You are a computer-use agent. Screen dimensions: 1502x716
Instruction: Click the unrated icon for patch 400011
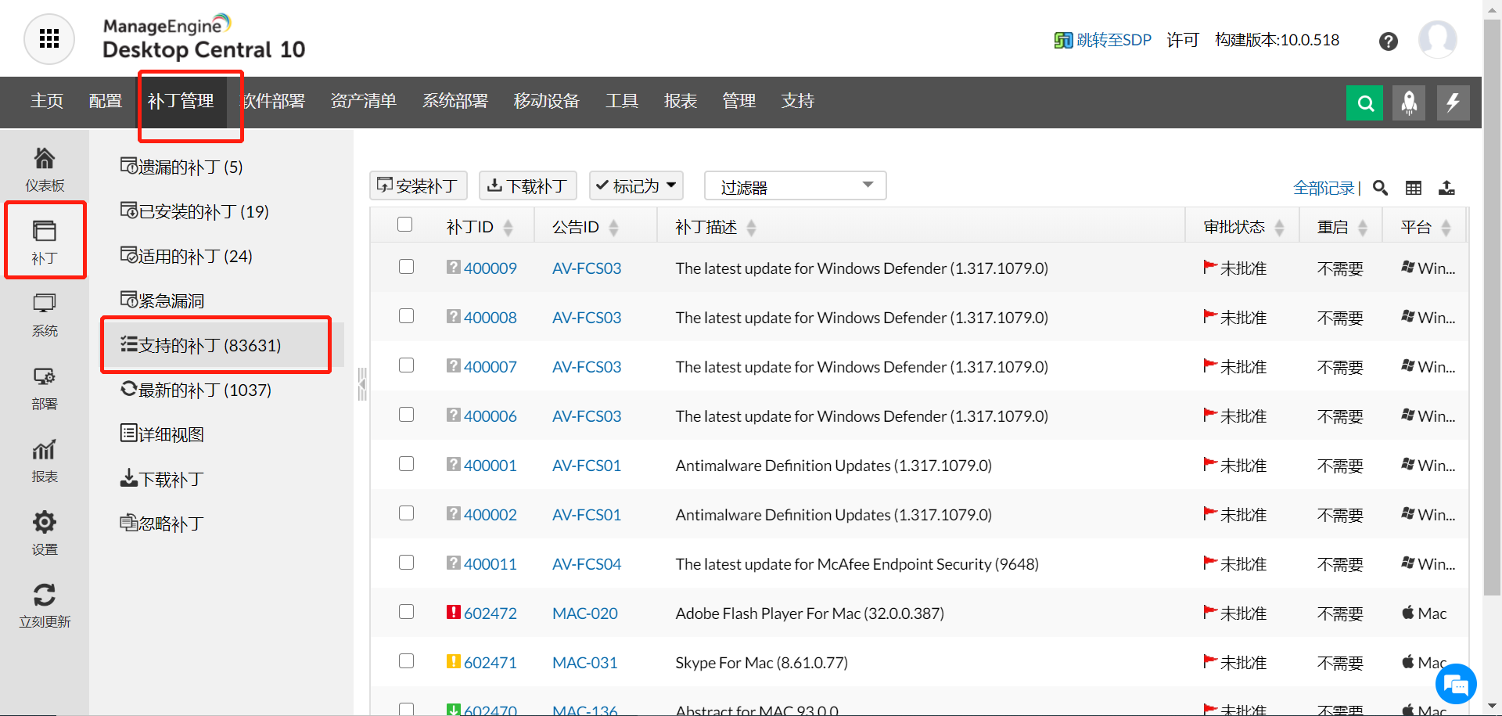point(454,563)
